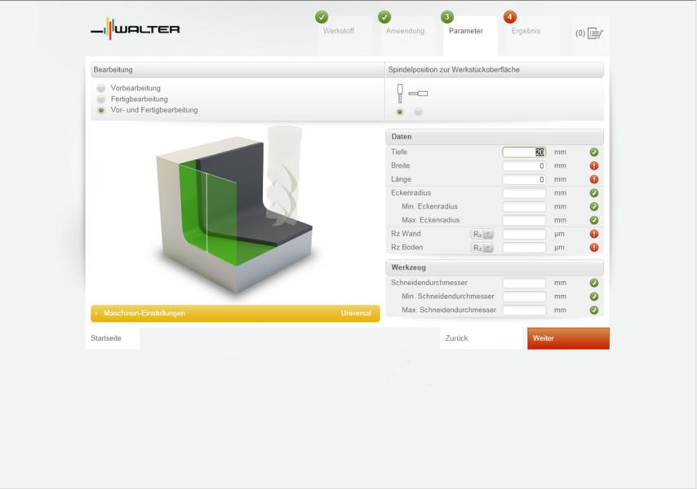
Task: Click the Min. Eckenradius input field
Action: point(524,207)
